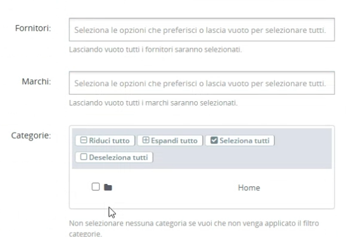Click the plus icon in Espandi tutto
This screenshot has width=355, height=237.
point(146,140)
